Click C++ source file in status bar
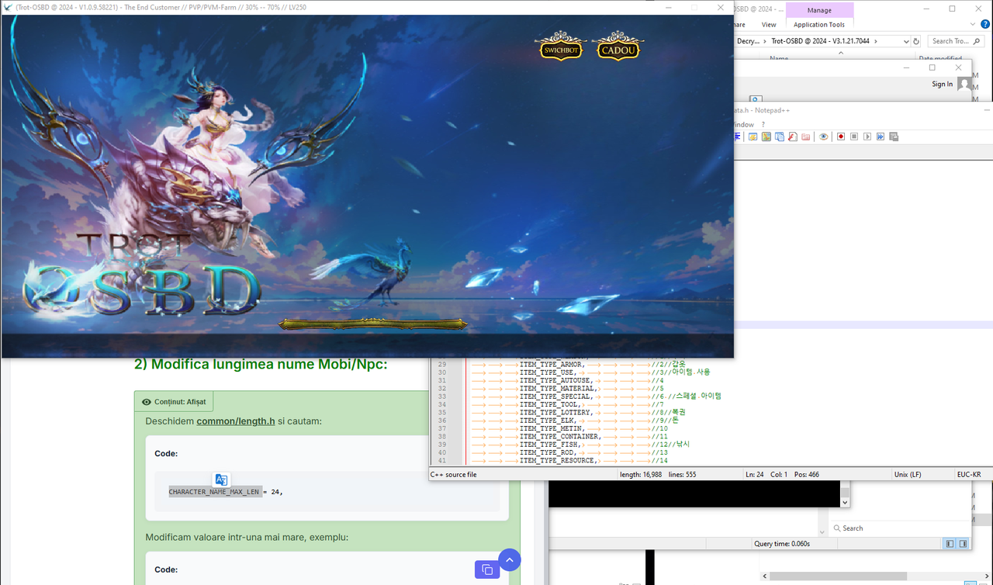The height and width of the screenshot is (585, 993). [454, 474]
